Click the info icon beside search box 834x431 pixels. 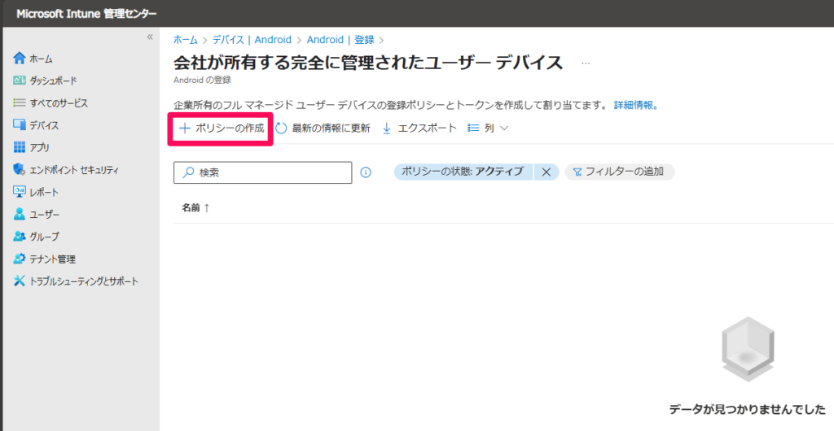(366, 172)
